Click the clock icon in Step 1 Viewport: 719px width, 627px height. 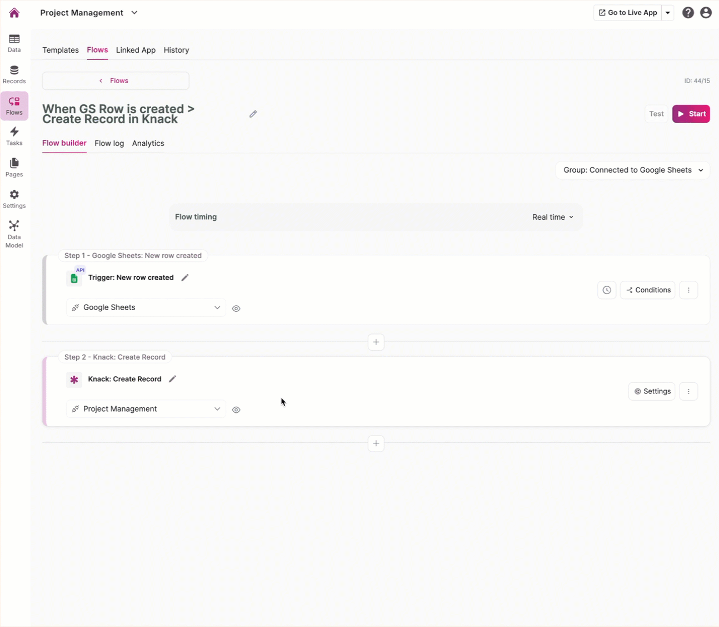[607, 290]
